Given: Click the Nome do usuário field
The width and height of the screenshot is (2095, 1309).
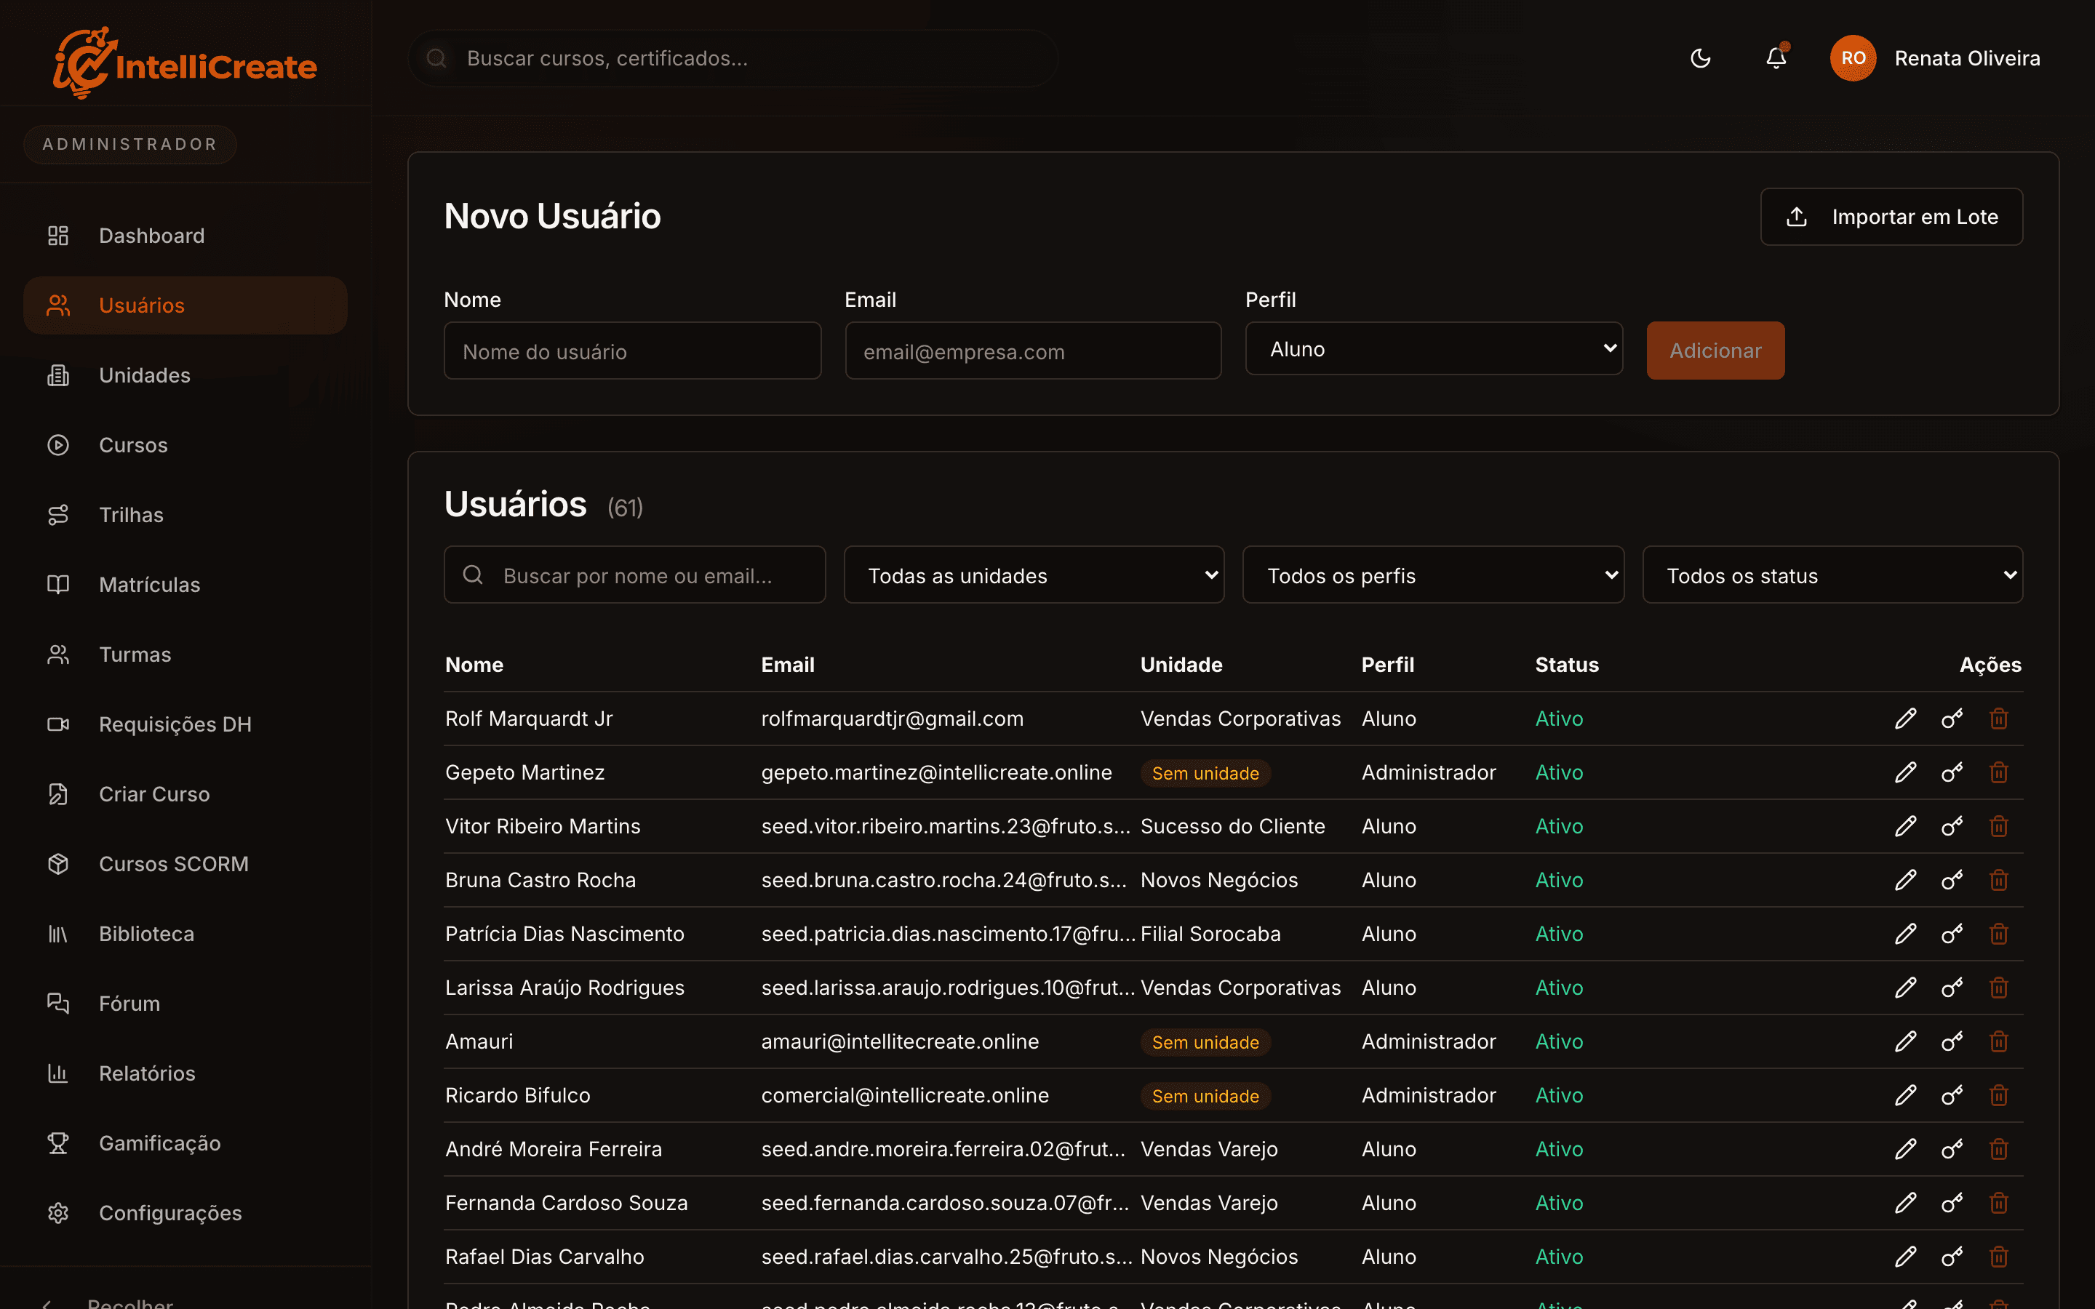Looking at the screenshot, I should point(632,351).
